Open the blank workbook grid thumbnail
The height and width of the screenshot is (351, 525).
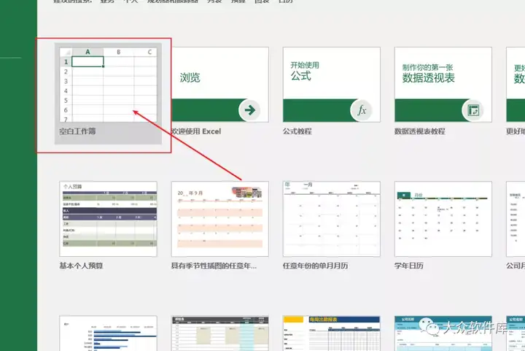(108, 85)
